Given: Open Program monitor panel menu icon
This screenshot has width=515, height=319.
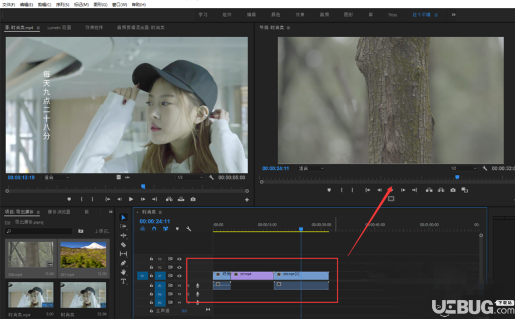Looking at the screenshot, I should point(289,28).
